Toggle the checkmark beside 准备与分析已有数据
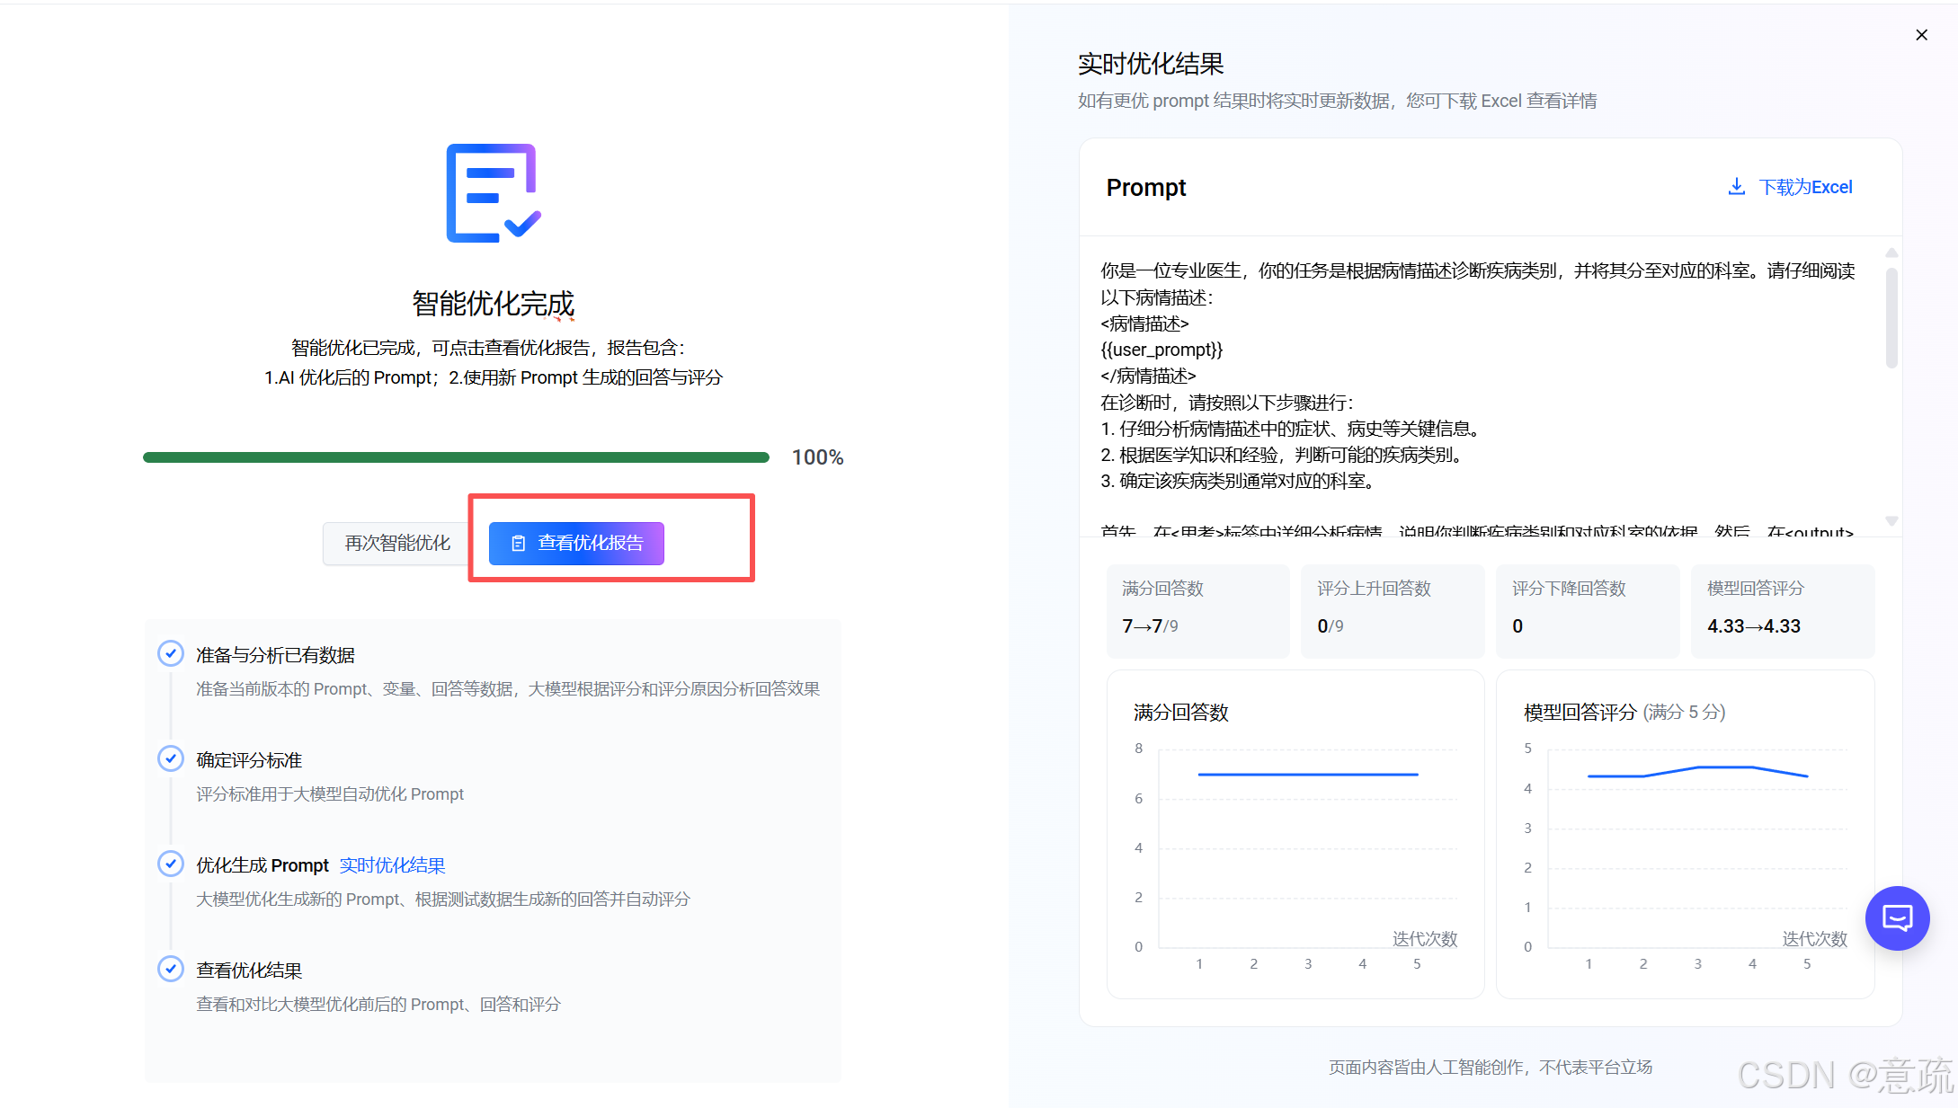The image size is (1958, 1108). point(171,653)
